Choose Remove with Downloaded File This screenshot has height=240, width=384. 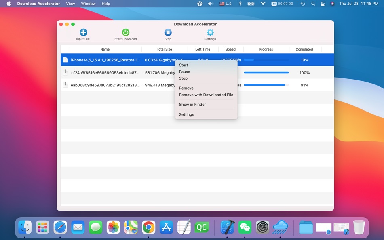[x=206, y=95]
